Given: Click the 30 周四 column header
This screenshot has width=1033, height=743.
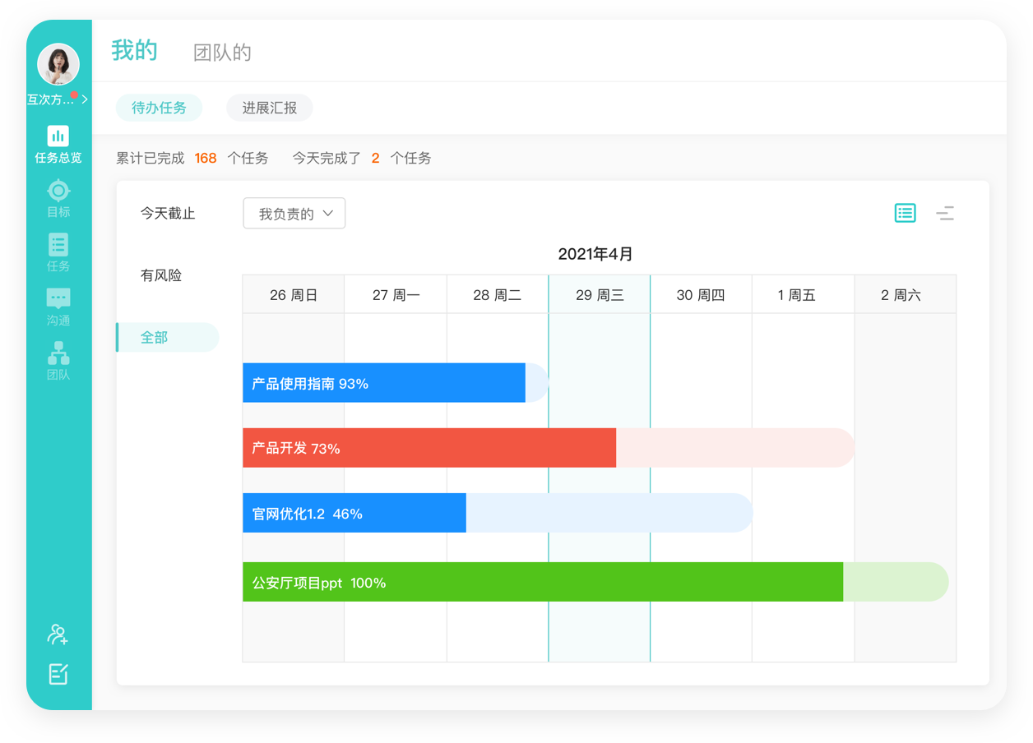Looking at the screenshot, I should [701, 294].
